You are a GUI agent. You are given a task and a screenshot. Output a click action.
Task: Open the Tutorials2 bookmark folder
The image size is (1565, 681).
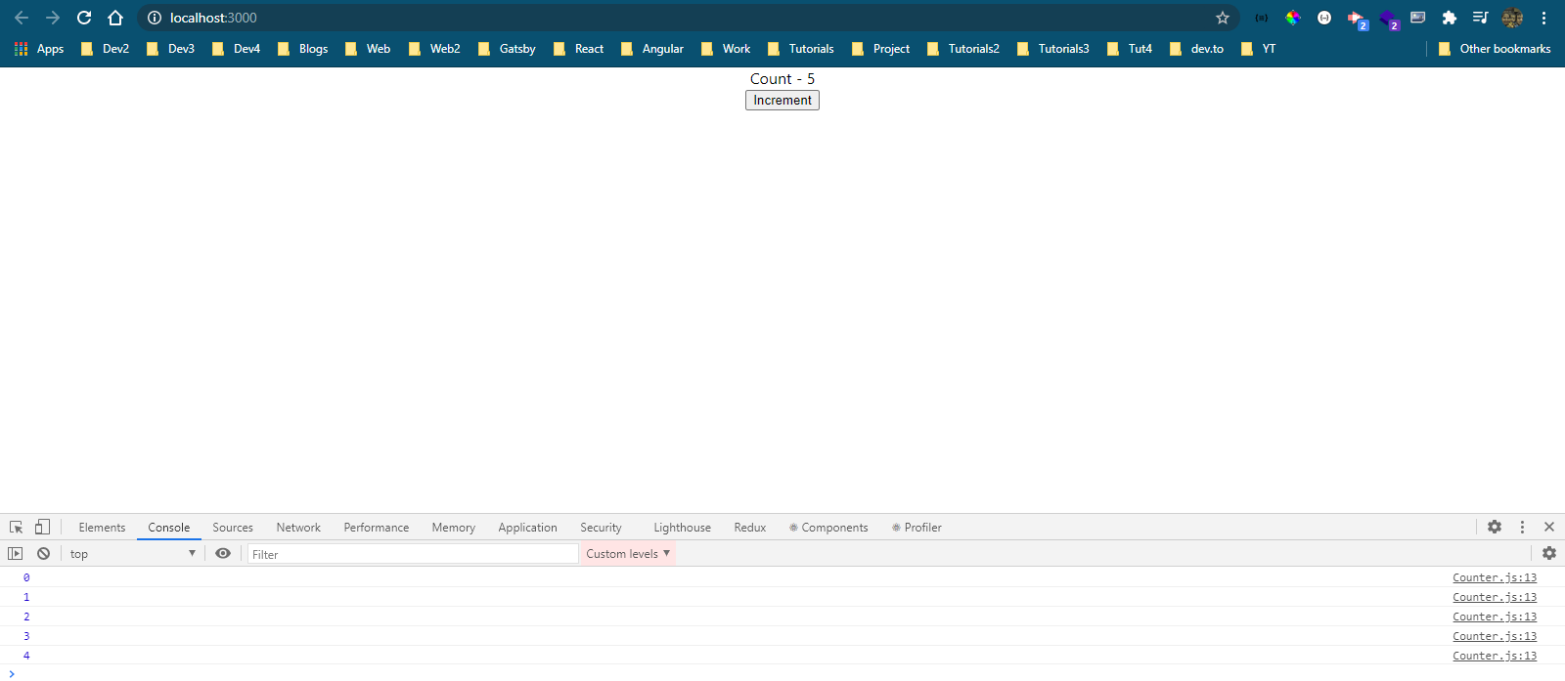963,49
